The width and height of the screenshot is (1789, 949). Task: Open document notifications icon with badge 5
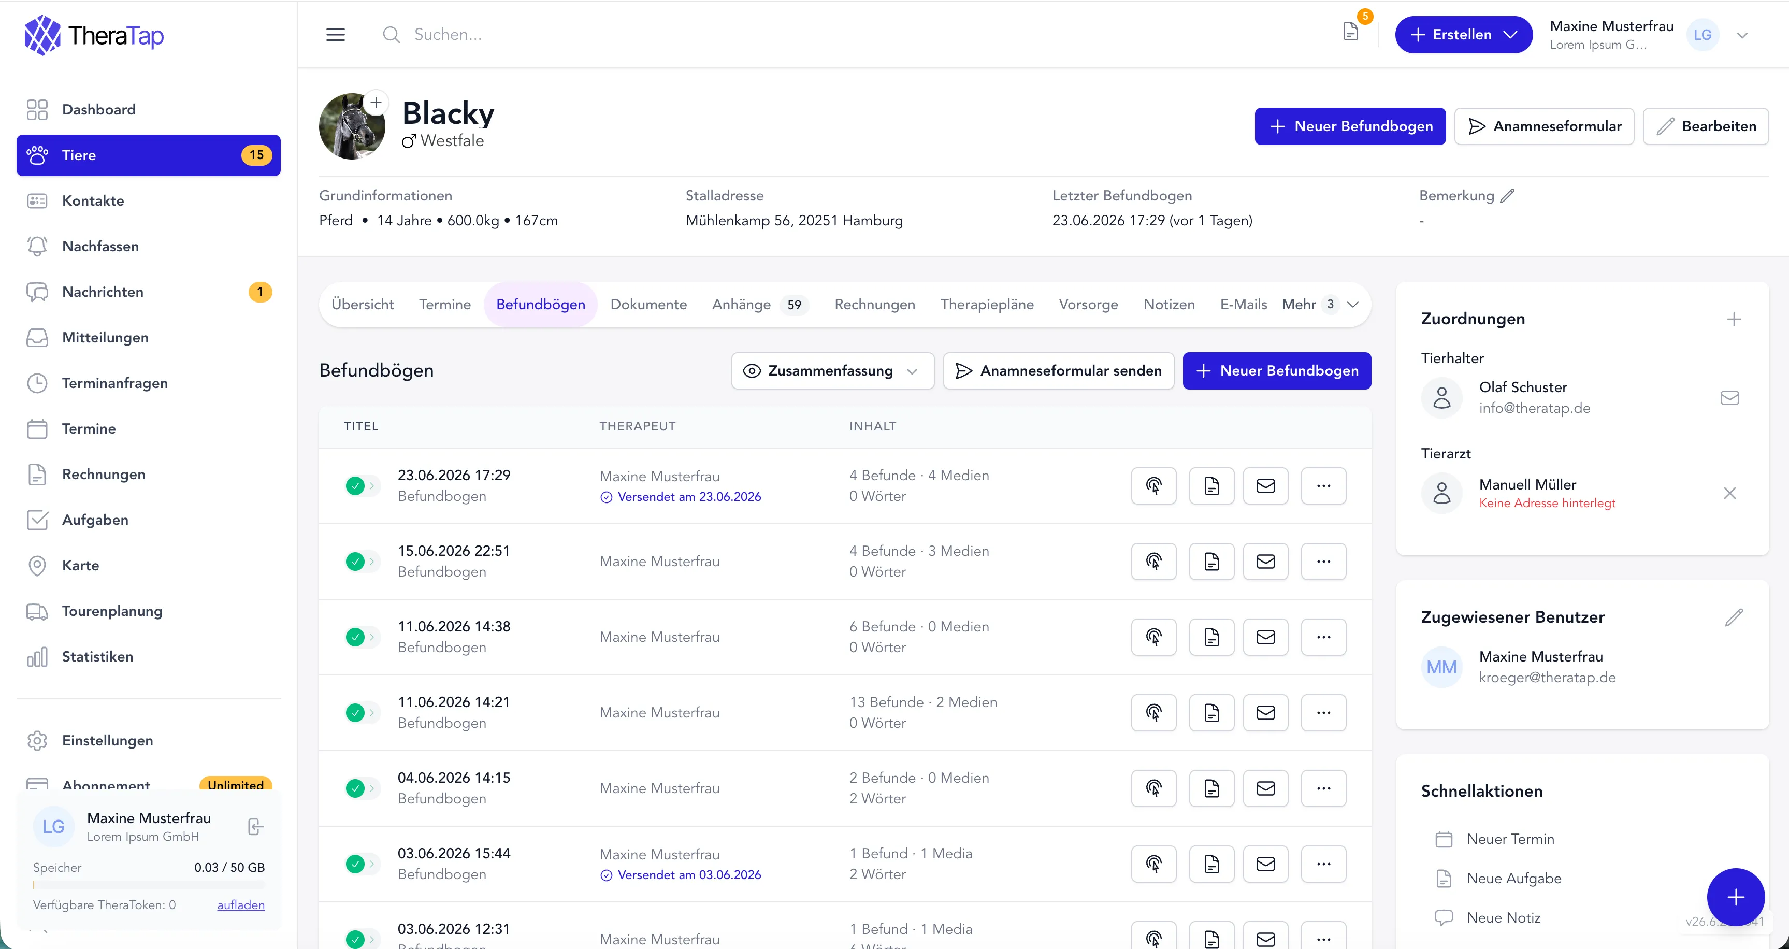point(1351,31)
